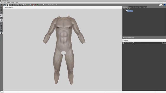
Task: Open the Discord link icon
Action: [160, 5]
